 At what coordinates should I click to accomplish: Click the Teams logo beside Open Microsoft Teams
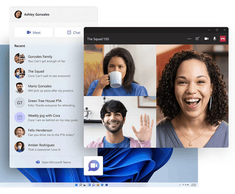(x=38, y=162)
